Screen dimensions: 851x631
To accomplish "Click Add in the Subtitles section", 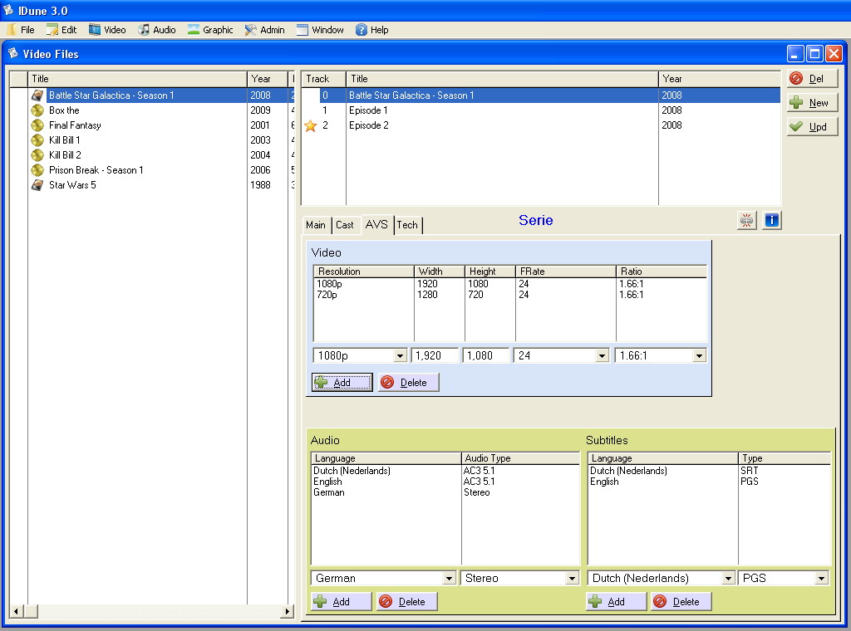I will [x=617, y=601].
